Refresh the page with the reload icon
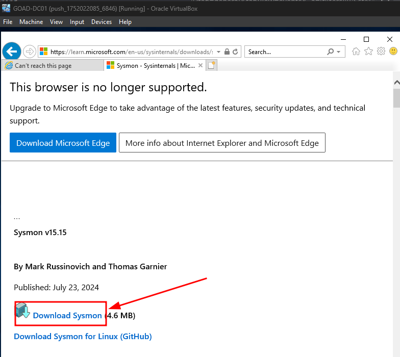The height and width of the screenshot is (357, 400). coord(235,52)
